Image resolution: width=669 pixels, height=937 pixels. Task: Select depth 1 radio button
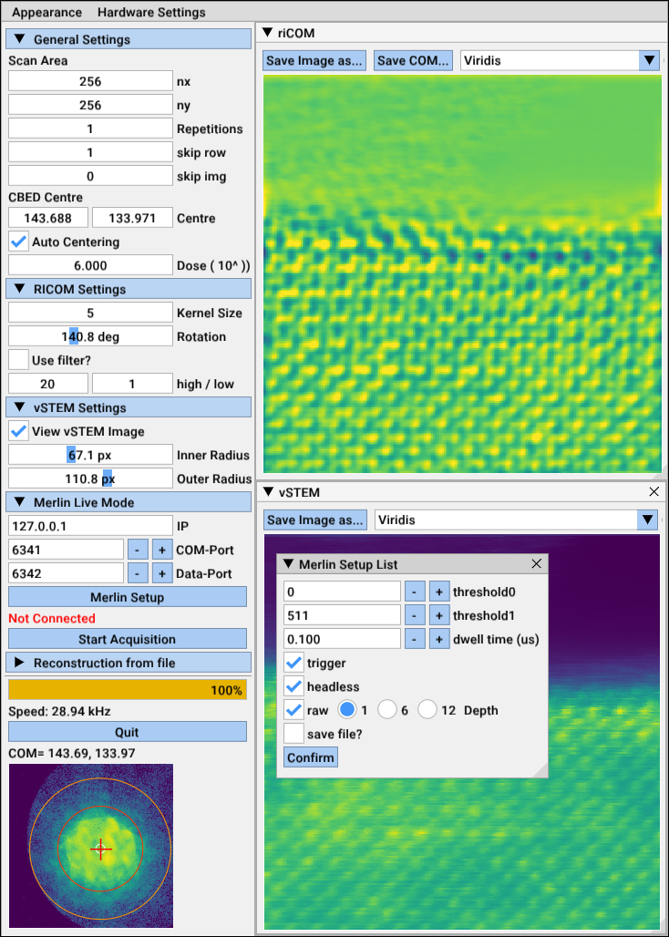348,710
